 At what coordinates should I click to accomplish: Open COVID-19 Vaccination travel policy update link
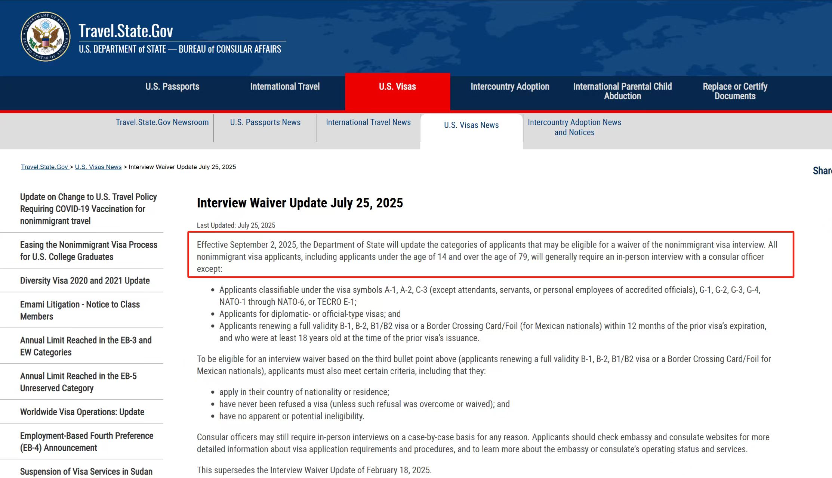[x=88, y=209]
